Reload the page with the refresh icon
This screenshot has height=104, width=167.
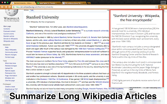coord(10,7)
